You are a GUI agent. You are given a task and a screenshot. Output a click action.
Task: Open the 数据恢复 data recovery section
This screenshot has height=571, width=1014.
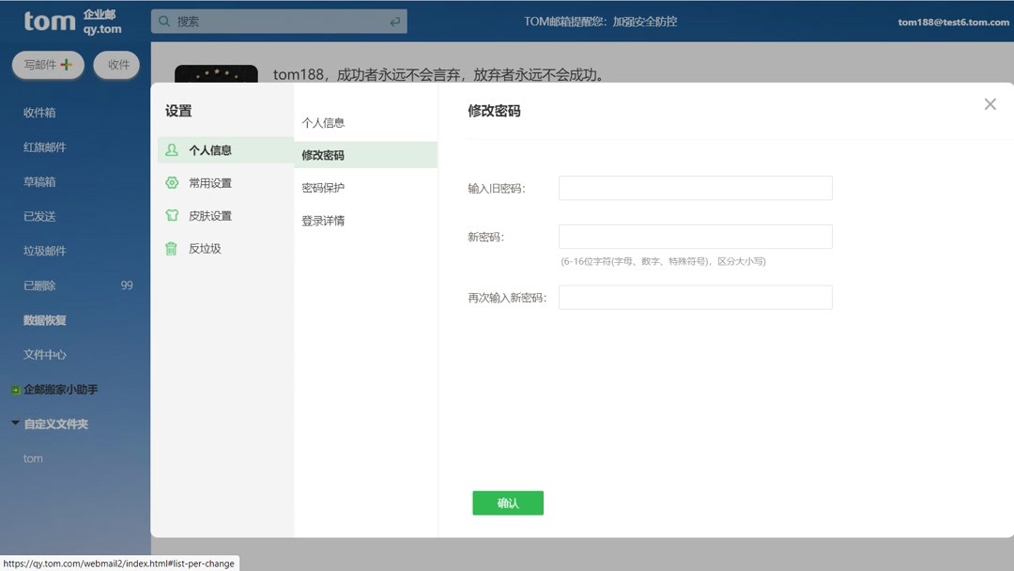(41, 319)
